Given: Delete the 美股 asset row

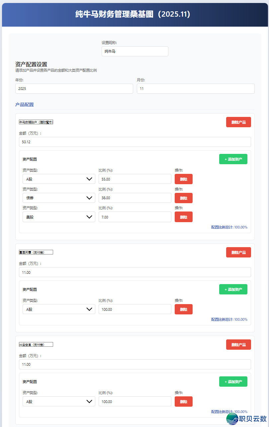Looking at the screenshot, I should [183, 217].
